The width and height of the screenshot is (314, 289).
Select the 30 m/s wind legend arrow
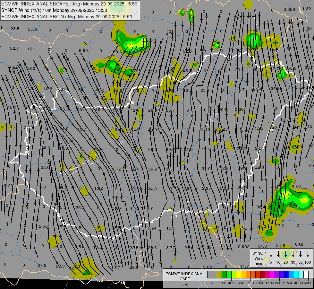[293, 254]
